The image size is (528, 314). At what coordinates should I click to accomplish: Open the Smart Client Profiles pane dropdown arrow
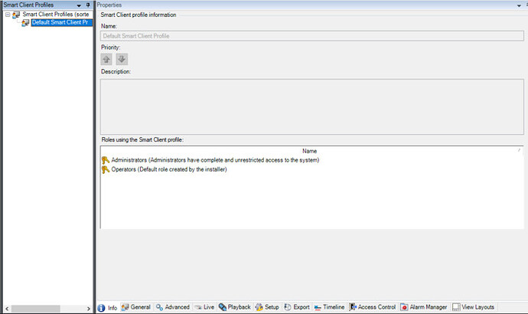point(79,5)
